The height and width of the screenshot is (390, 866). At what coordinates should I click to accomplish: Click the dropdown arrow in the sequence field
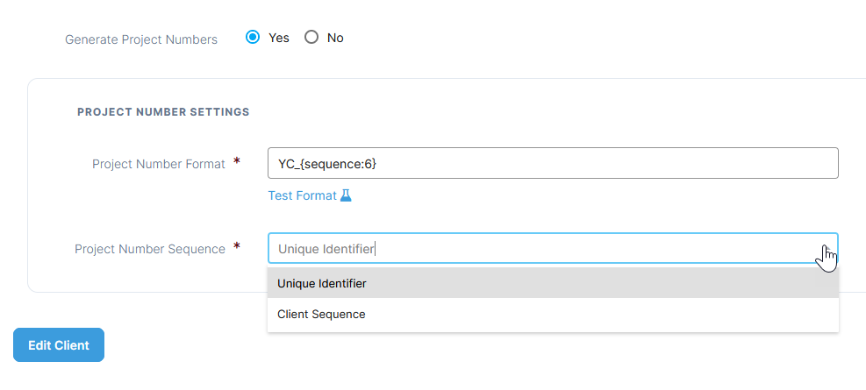[x=824, y=249]
